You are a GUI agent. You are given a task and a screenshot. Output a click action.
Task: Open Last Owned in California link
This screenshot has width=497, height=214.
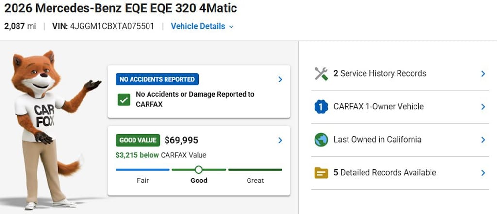point(378,139)
